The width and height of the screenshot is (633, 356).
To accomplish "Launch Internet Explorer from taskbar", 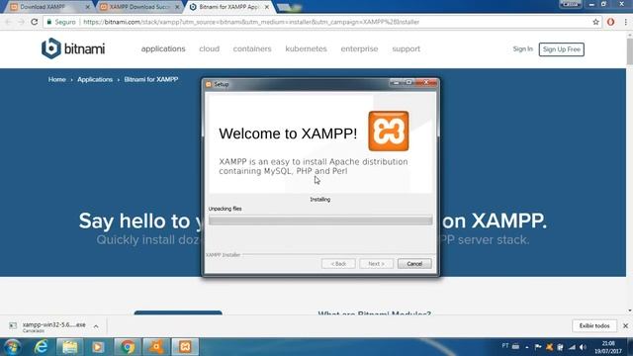I will 41,347.
